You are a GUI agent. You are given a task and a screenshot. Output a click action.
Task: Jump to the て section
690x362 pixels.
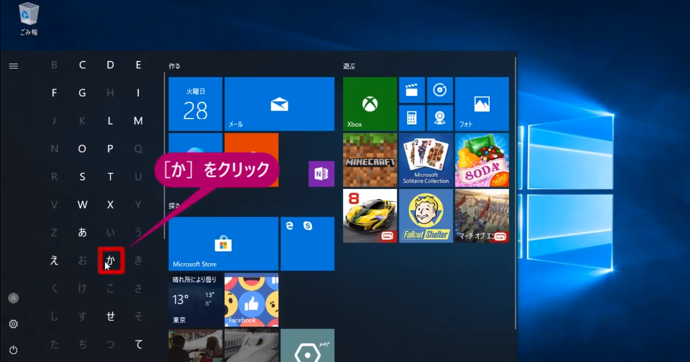[x=138, y=344]
